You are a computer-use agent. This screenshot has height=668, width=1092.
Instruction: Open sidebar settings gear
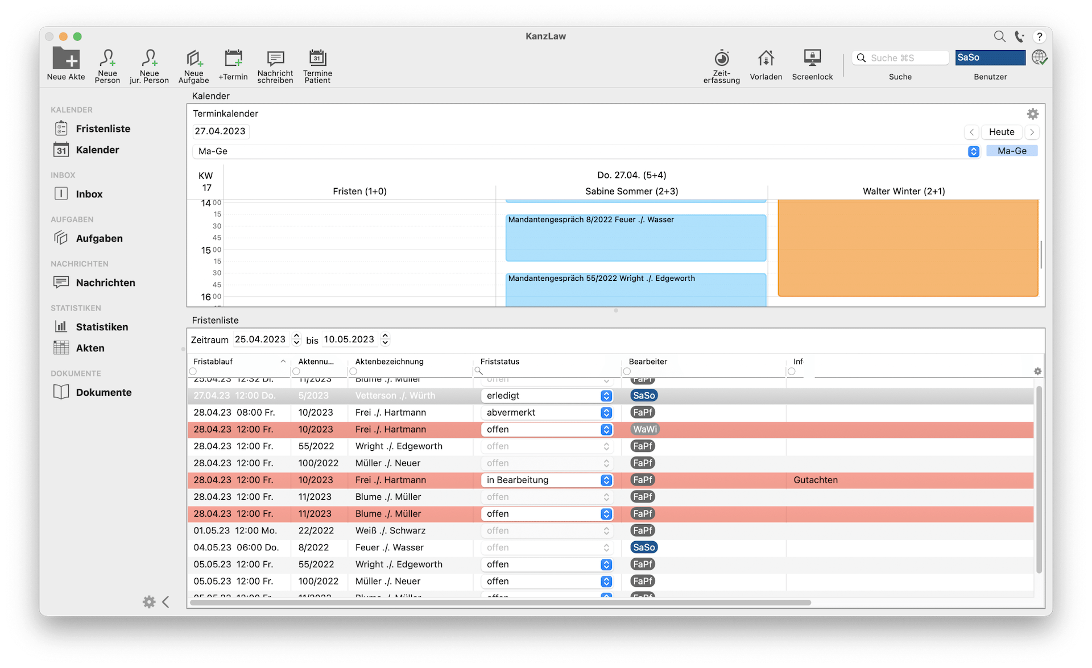(149, 602)
